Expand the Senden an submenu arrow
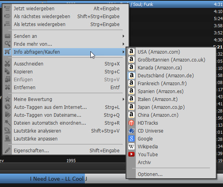Screen dimensions: 223x187 point(124,36)
